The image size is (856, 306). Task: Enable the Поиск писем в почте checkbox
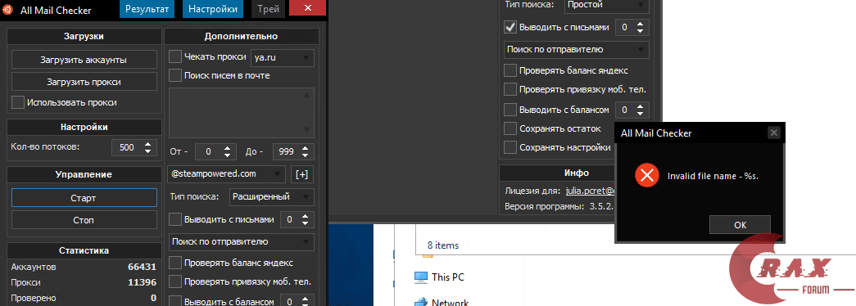(x=175, y=74)
